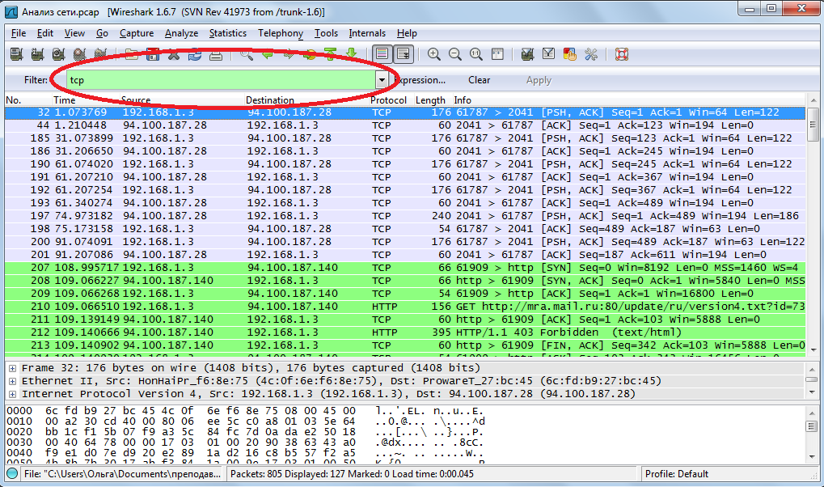Select packet 197 with Len=186
Screen dimensions: 824x487
click(405, 216)
